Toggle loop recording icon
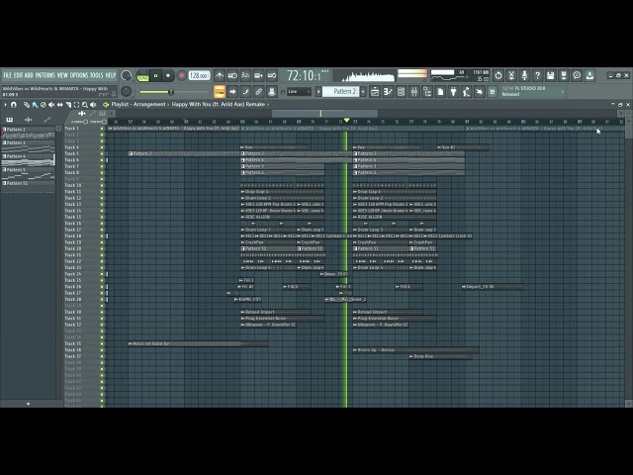 click(272, 75)
